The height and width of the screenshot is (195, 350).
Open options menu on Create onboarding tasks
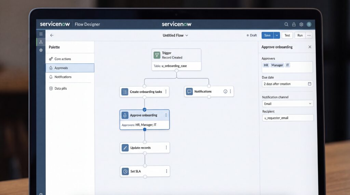tap(166, 91)
